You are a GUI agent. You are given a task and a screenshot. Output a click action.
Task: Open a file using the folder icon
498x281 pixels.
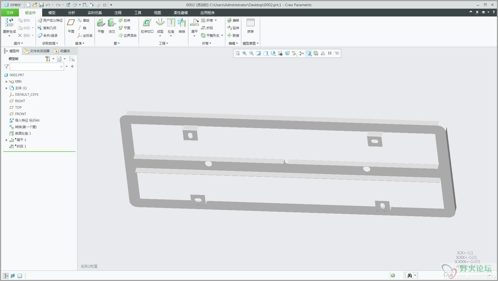(35, 5)
